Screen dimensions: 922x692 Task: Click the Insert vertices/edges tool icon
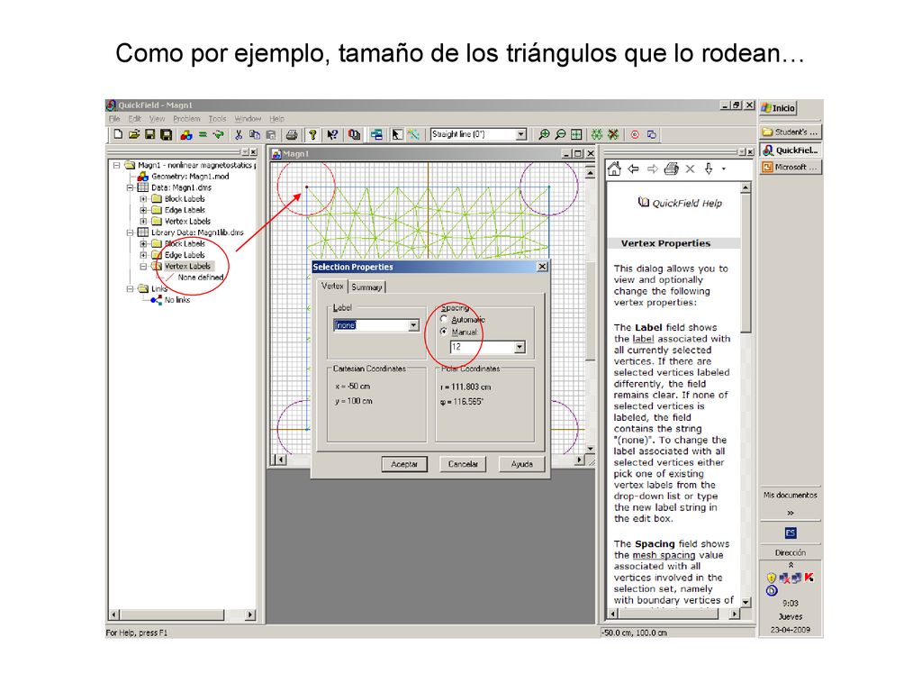tap(413, 134)
